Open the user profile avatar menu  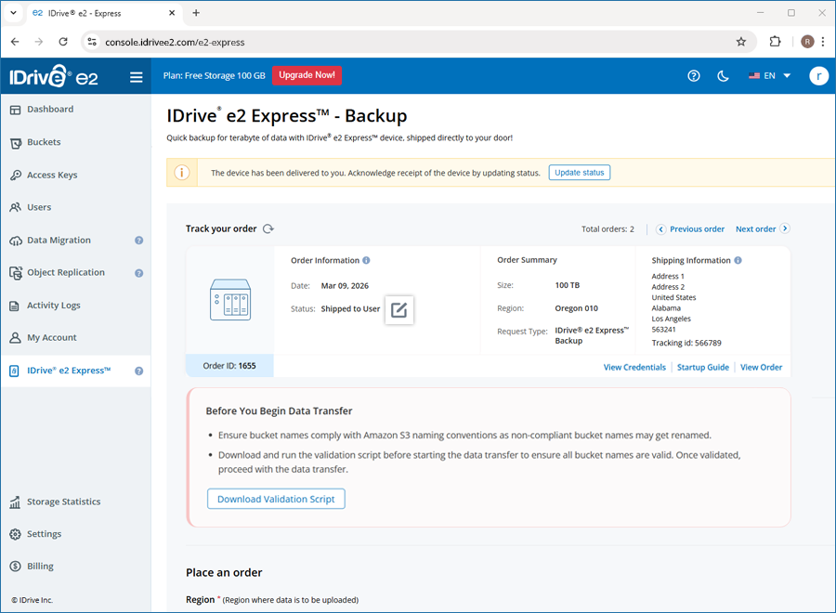point(819,75)
